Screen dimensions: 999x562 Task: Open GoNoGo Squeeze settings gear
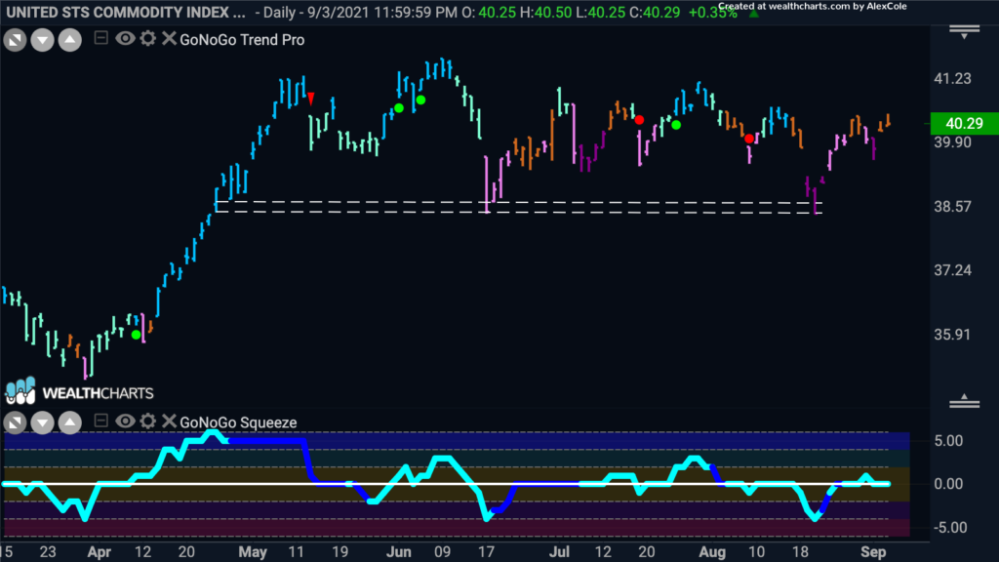148,421
